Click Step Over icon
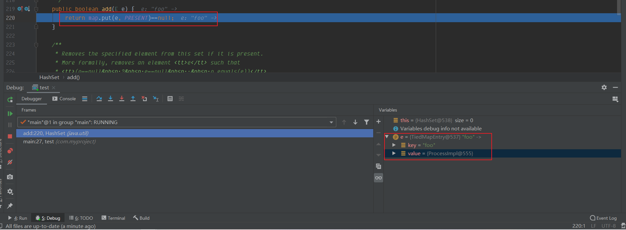The height and width of the screenshot is (230, 626). pos(99,99)
